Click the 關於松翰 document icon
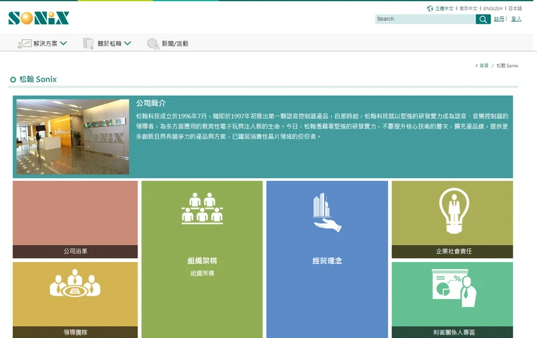The height and width of the screenshot is (338, 537). tap(89, 44)
